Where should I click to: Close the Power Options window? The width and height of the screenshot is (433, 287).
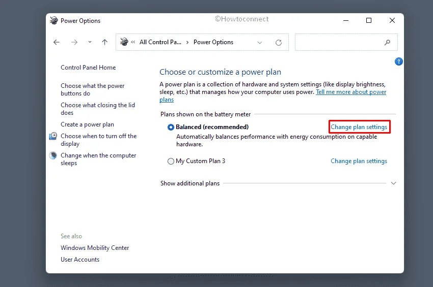point(392,20)
